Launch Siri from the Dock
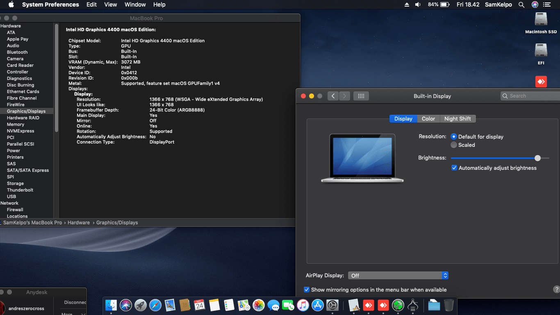Viewport: 560px width, 315px height. (x=126, y=305)
